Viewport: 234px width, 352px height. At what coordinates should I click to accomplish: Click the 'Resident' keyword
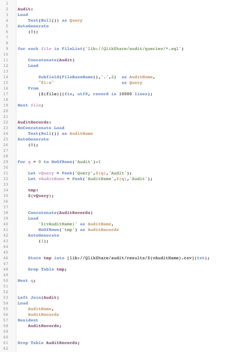tap(28, 320)
